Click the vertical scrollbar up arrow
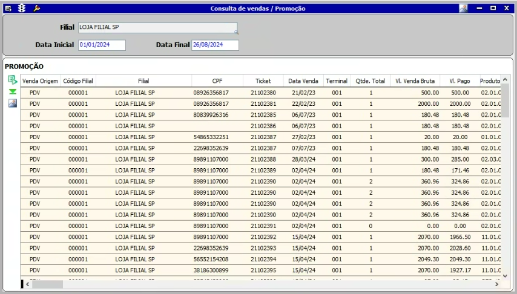Image resolution: width=517 pixels, height=294 pixels. [505, 79]
